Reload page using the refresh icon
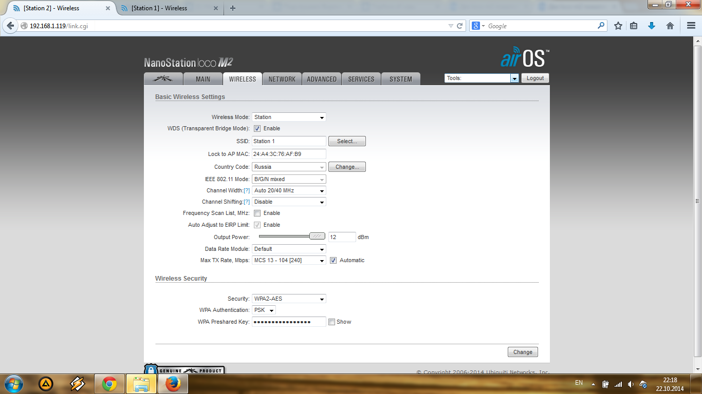This screenshot has height=394, width=702. (x=460, y=26)
